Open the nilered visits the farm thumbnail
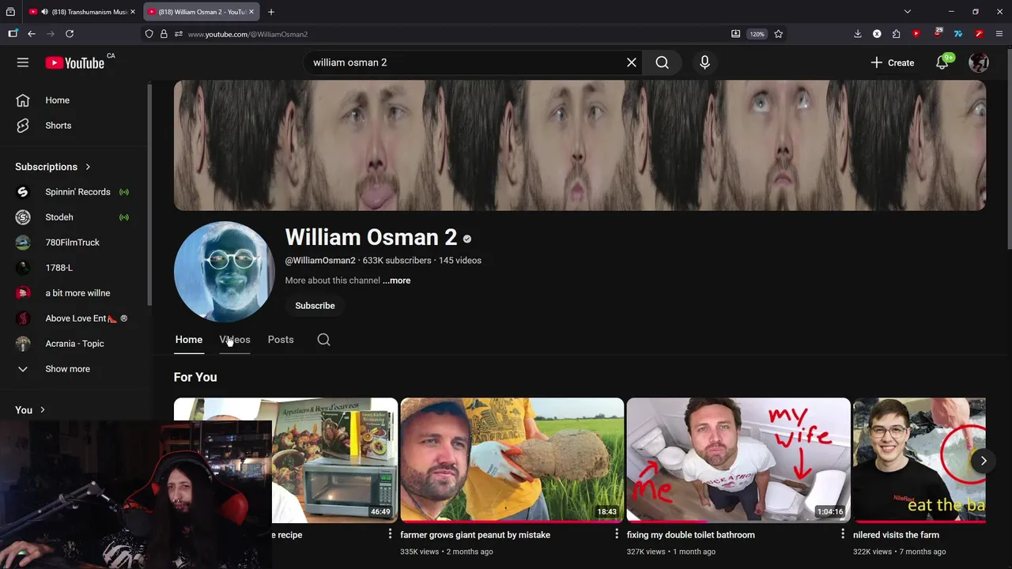This screenshot has width=1012, height=569. click(919, 461)
